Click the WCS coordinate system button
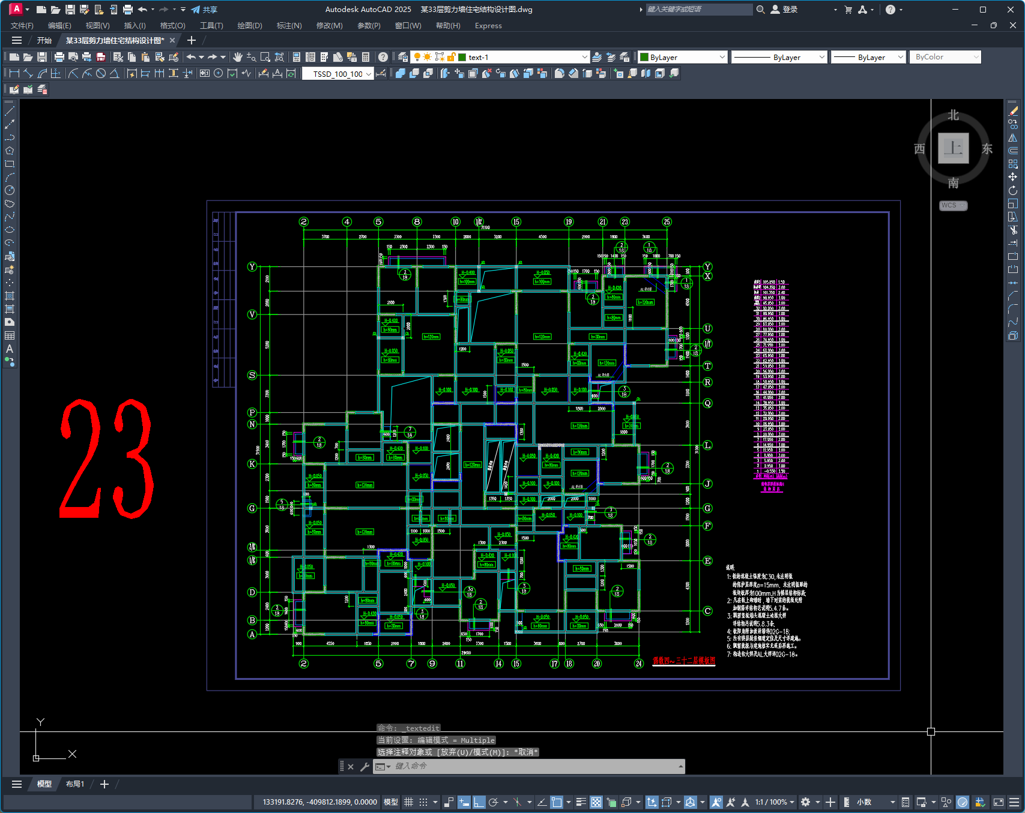 (x=953, y=205)
